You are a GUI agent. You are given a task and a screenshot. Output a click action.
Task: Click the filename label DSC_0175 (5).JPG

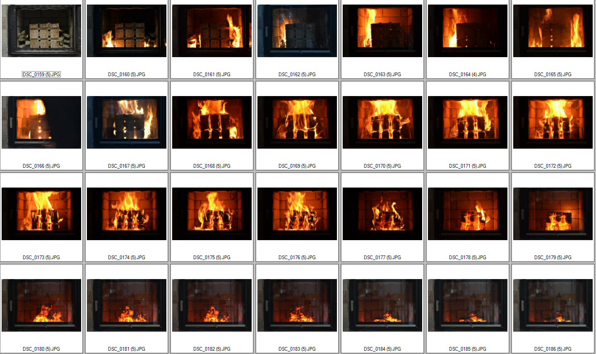click(212, 258)
